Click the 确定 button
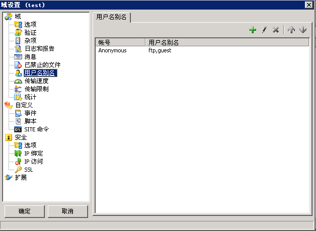The image size is (316, 231). [x=24, y=211]
